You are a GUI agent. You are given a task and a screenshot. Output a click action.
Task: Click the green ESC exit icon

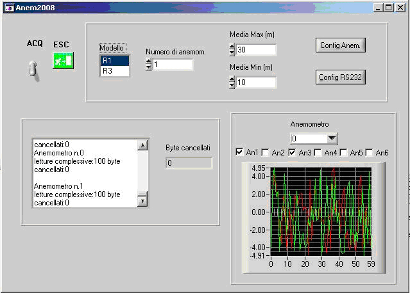pos(64,61)
